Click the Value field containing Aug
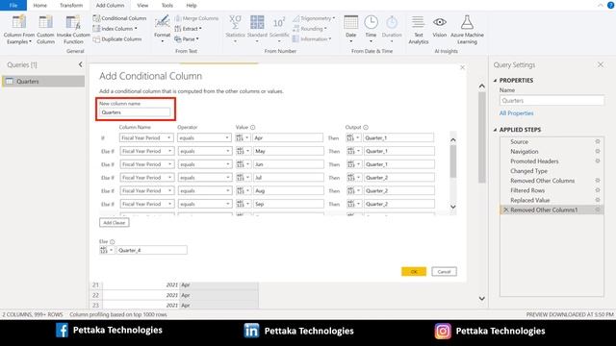Screen dimensions: 616x346 tap(289, 190)
